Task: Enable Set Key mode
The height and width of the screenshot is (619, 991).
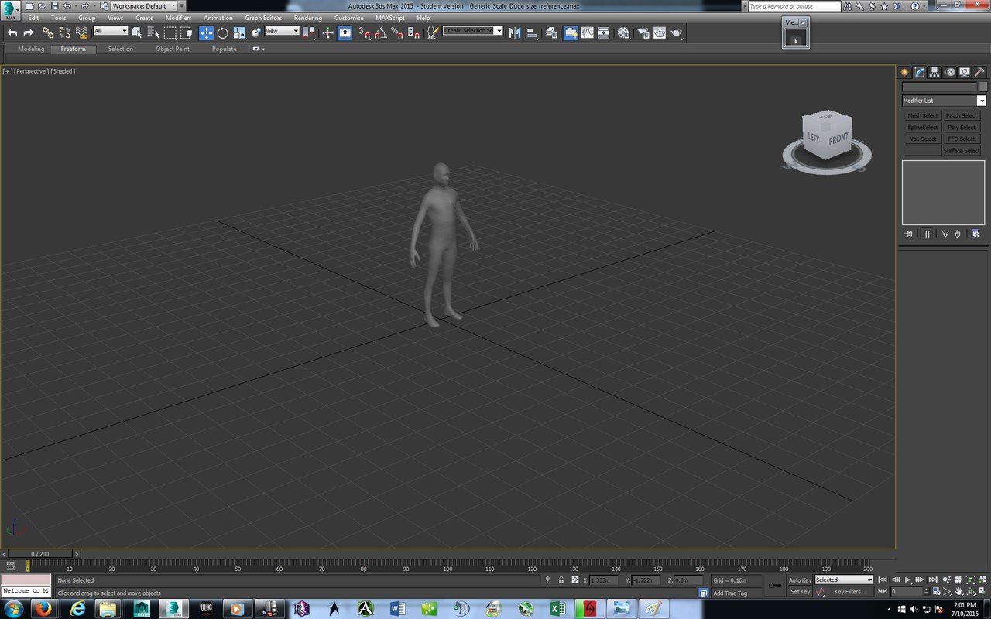Action: coord(800,592)
